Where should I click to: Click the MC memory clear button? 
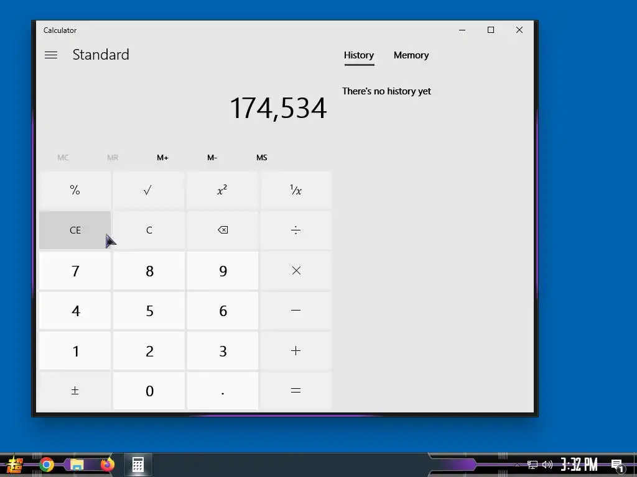point(63,157)
